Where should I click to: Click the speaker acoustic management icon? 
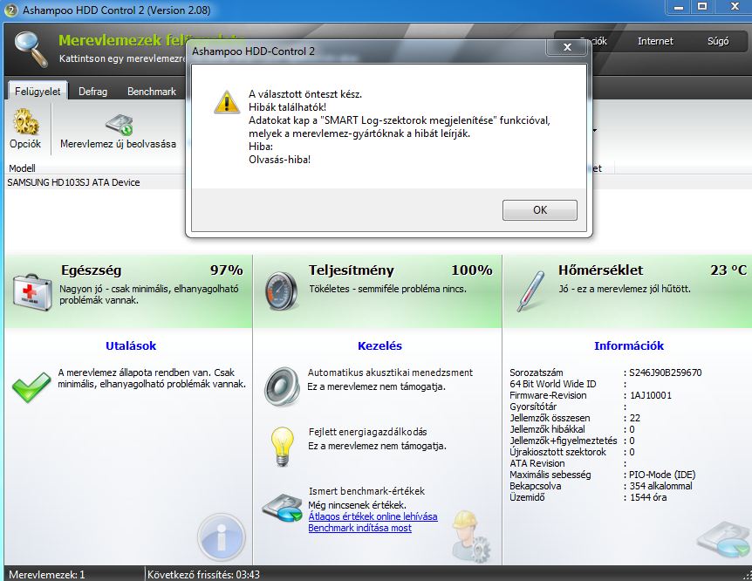point(282,386)
